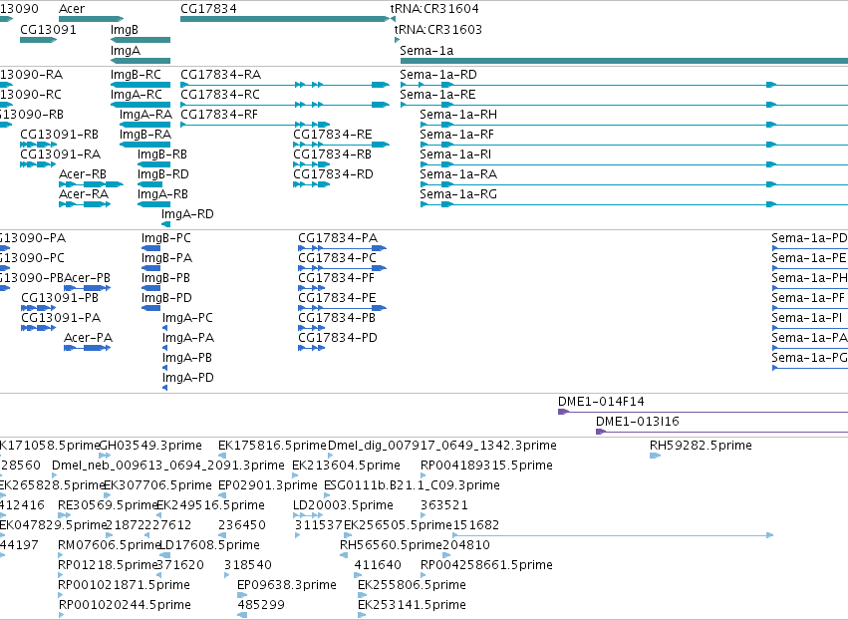Click EST label EK175816.5prime
The width and height of the screenshot is (848, 620).
273,446
